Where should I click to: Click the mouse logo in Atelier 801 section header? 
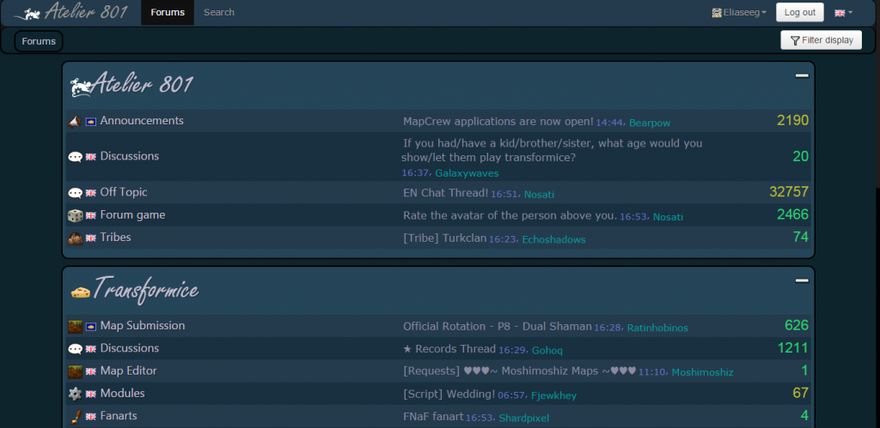[x=80, y=87]
